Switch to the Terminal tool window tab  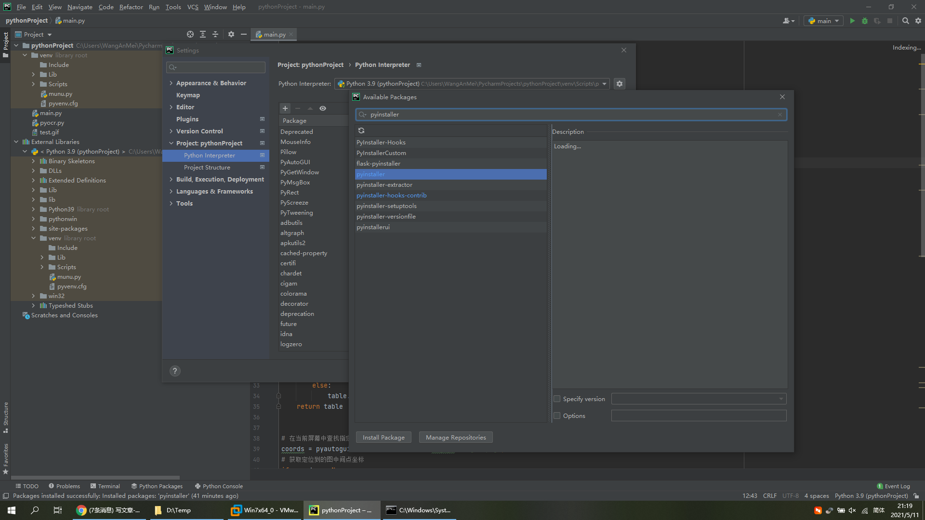[105, 486]
